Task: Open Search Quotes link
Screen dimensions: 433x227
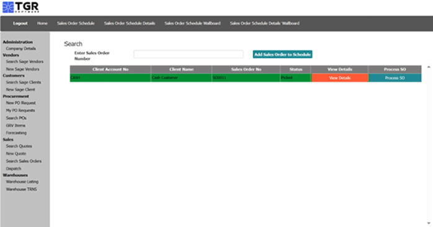Action: tap(19, 146)
